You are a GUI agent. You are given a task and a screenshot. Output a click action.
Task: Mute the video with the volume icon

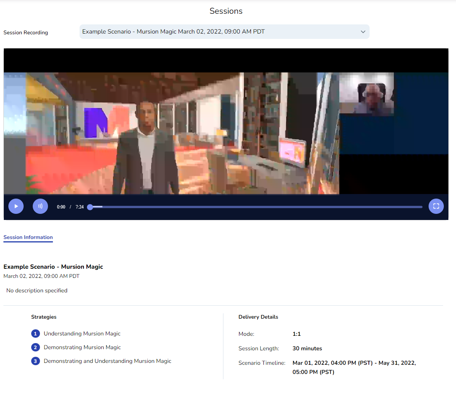40,206
